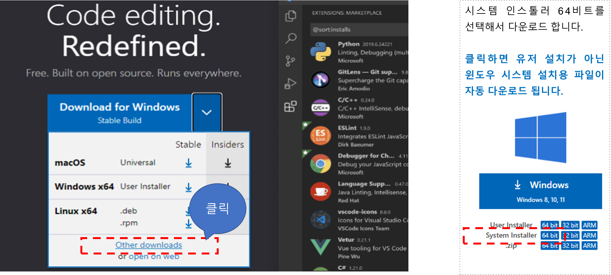611x275 pixels.
Task: Click the 'Code editing. Redefined.' headline
Action: (133, 31)
